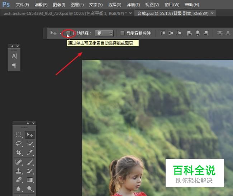Select the Quick Selection brush tool
The width and height of the screenshot is (233, 196).
[x=30, y=144]
